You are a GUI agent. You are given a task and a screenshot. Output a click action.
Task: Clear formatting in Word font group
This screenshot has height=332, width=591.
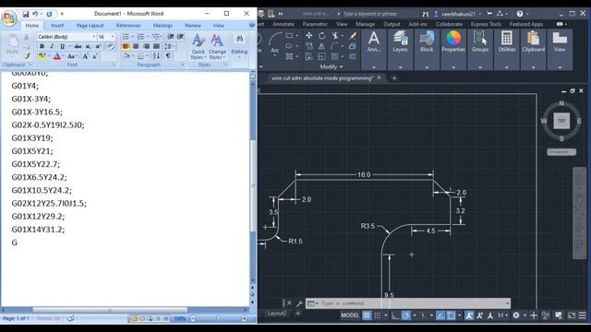coord(111,47)
